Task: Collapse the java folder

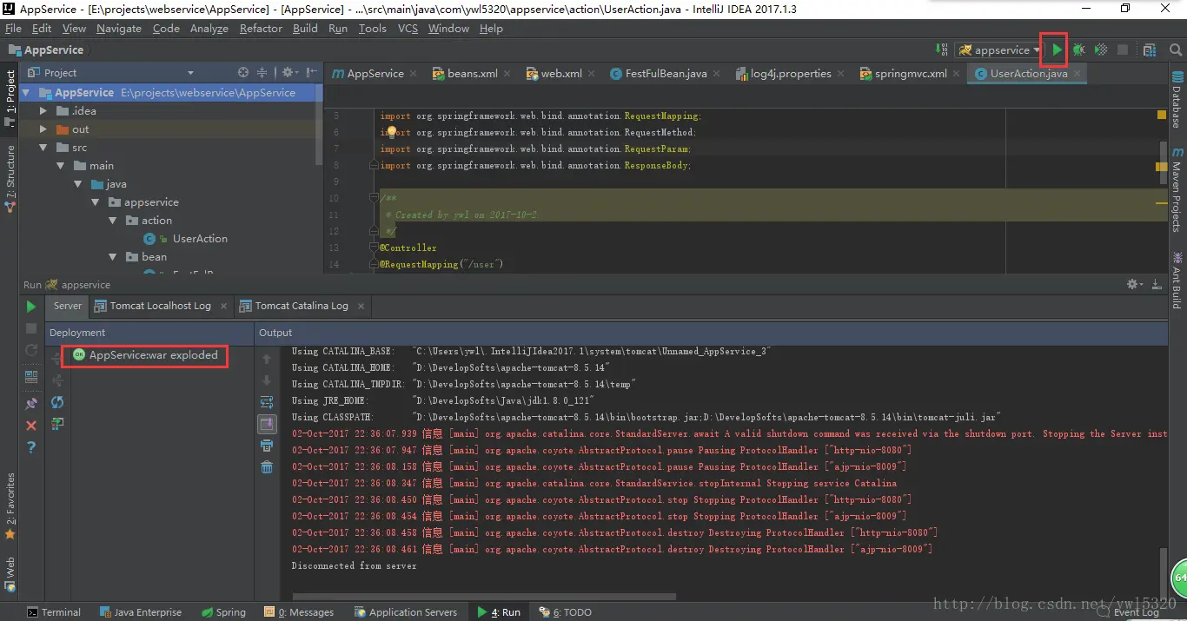Action: tap(78, 184)
